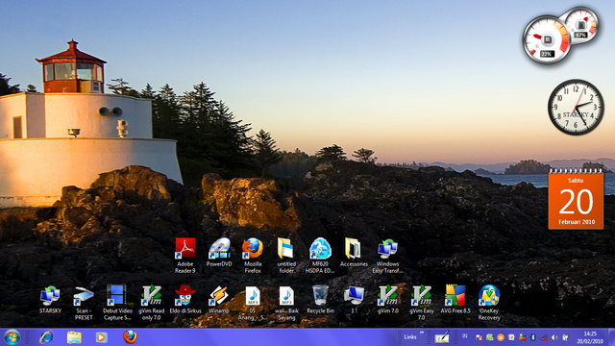Select the OneKey Recovery icon
Image resolution: width=615 pixels, height=346 pixels.
click(x=489, y=302)
